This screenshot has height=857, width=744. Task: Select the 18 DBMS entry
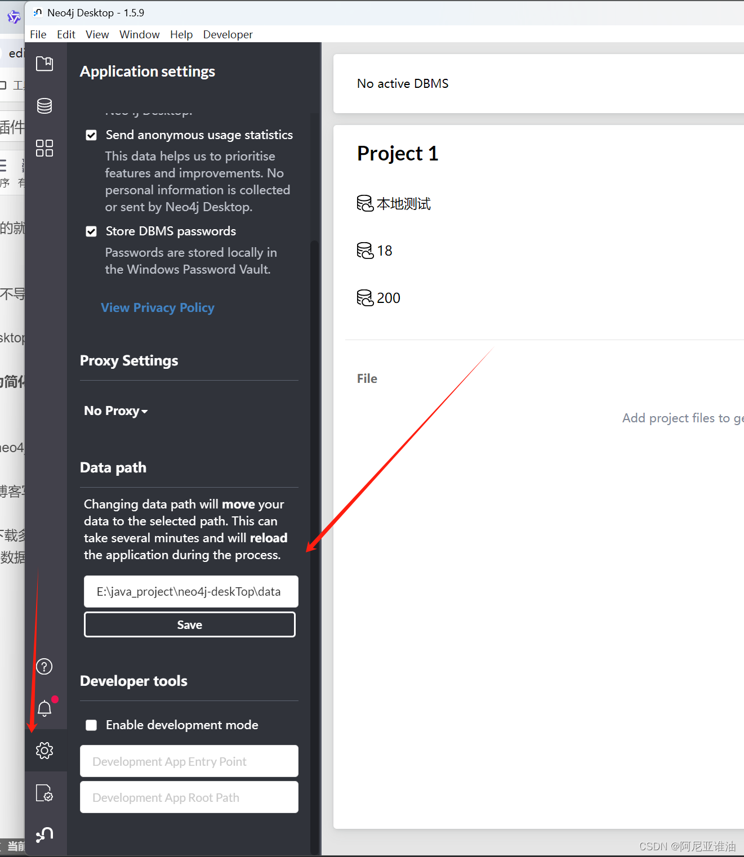click(375, 251)
